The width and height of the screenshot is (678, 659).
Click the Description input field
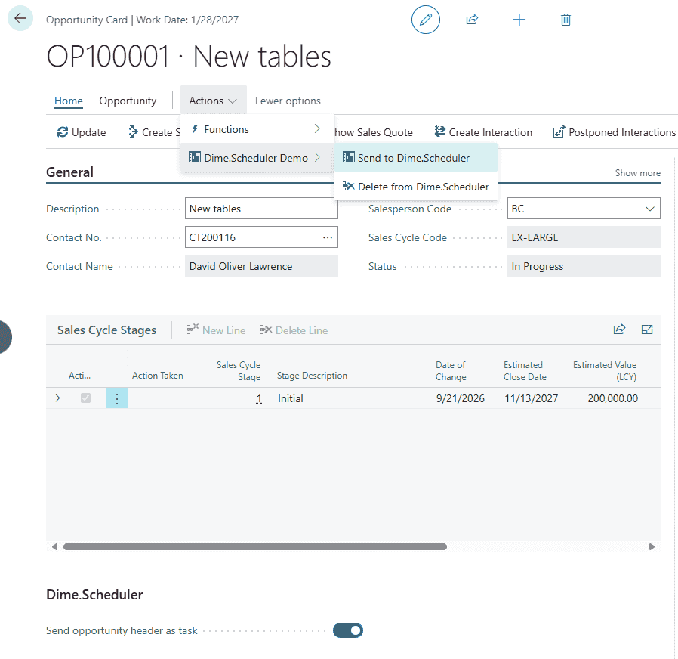tap(261, 209)
